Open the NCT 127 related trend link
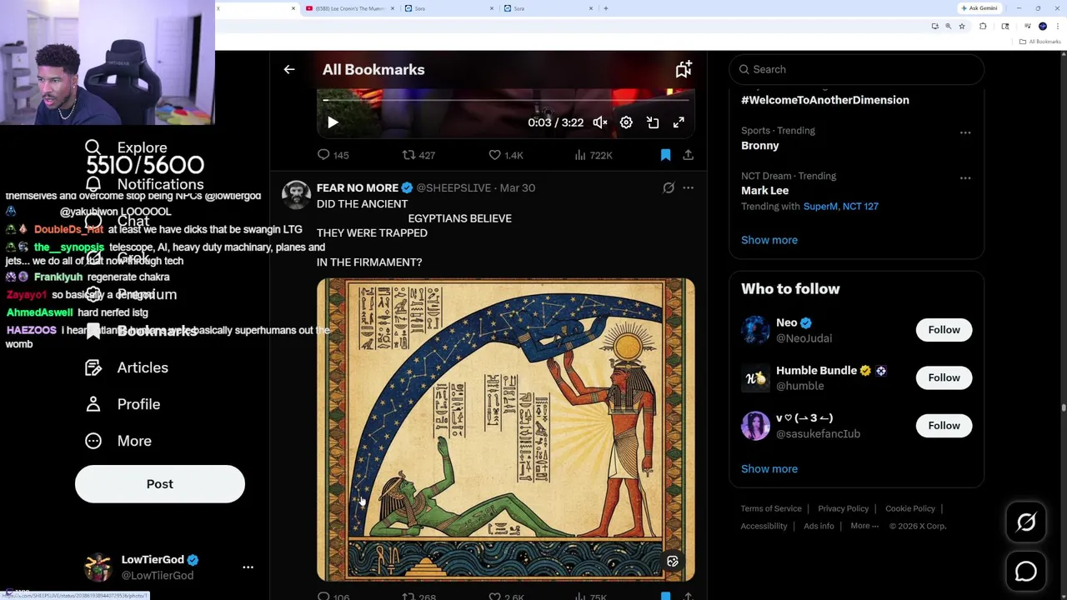 point(860,207)
